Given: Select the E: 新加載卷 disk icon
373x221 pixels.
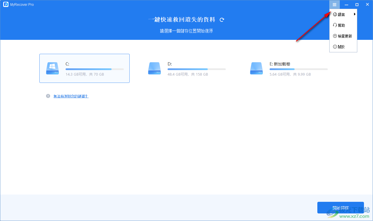Looking at the screenshot, I should (256, 68).
